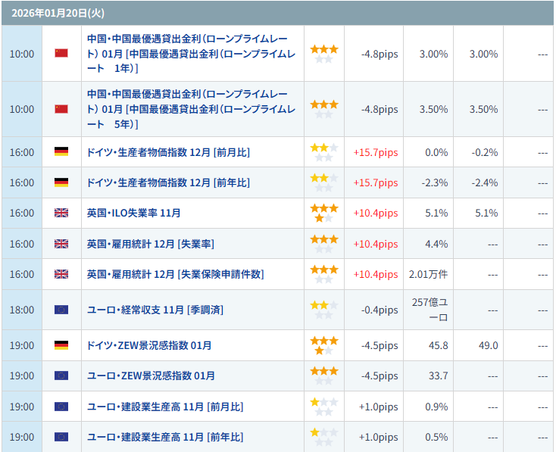The width and height of the screenshot is (556, 452).
Task: Click the China flag for the 5年 loan prime rate
Action: coord(61,109)
